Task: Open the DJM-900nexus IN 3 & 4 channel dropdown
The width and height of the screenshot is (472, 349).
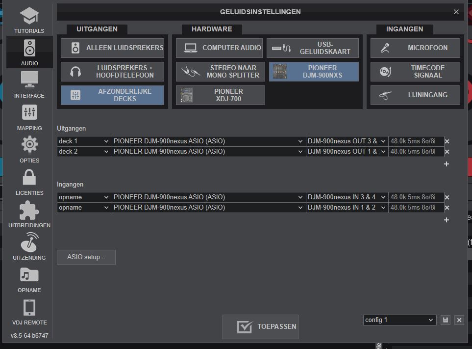Action: (347, 197)
